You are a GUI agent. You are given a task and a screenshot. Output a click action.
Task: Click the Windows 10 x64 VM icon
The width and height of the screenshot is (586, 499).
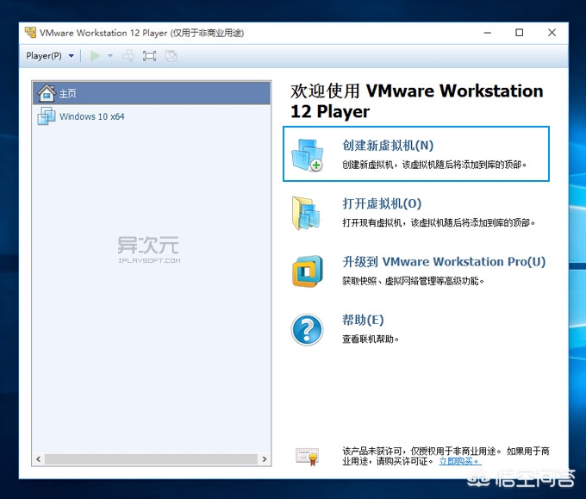click(47, 116)
